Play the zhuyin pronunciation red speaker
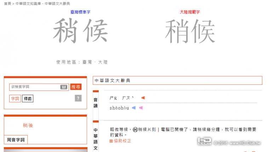This screenshot has height=152, width=269. pos(143,98)
